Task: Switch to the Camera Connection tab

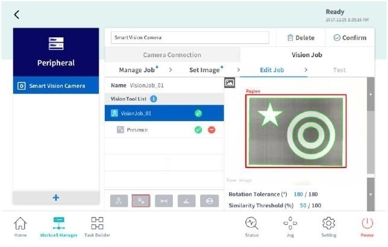Action: click(172, 55)
